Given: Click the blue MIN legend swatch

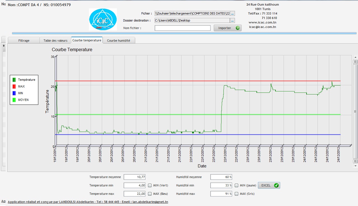Looking at the screenshot, I should point(14,93).
